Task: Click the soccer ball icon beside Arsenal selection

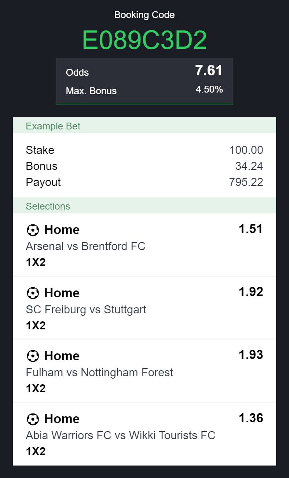Action: [x=33, y=230]
